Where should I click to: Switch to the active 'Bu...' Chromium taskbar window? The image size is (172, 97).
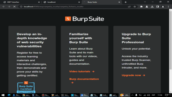tap(84, 95)
